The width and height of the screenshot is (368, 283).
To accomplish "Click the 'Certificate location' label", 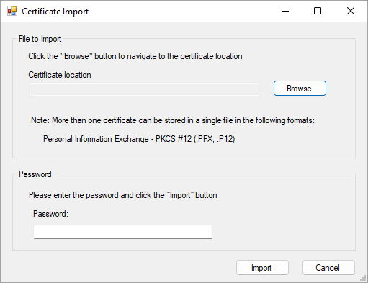I will (60, 75).
